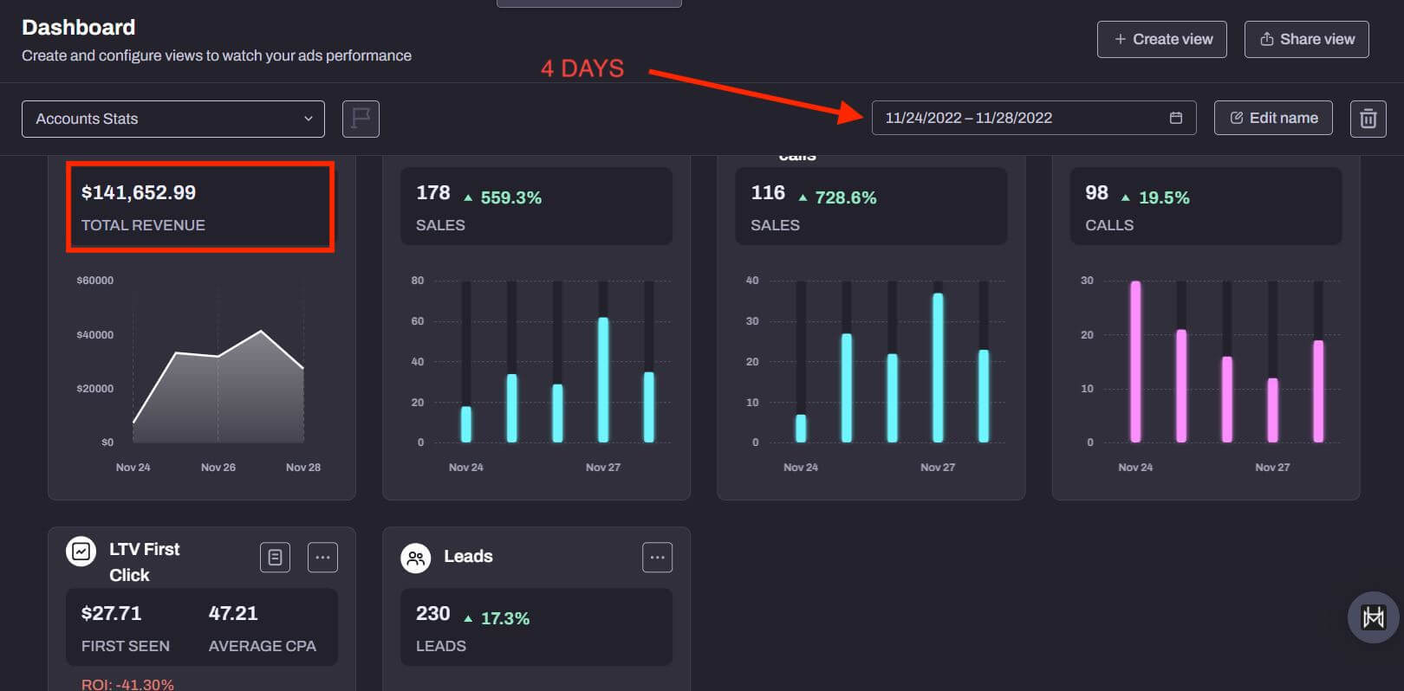Click the Create view button
The width and height of the screenshot is (1404, 691).
pyautogui.click(x=1161, y=39)
